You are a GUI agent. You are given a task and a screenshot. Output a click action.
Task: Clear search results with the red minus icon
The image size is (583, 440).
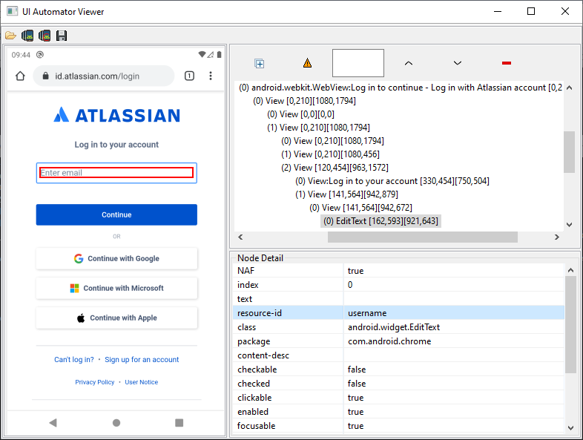[507, 63]
